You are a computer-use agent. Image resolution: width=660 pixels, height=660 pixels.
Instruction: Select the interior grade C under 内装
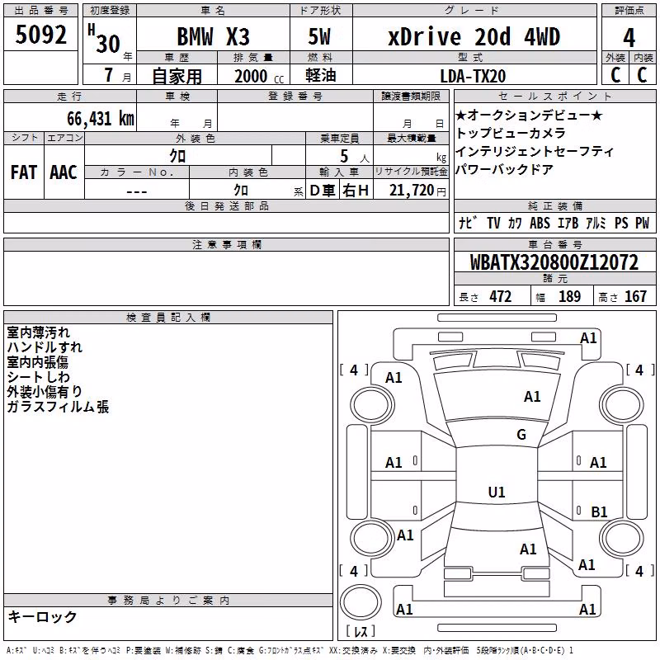tap(642, 75)
